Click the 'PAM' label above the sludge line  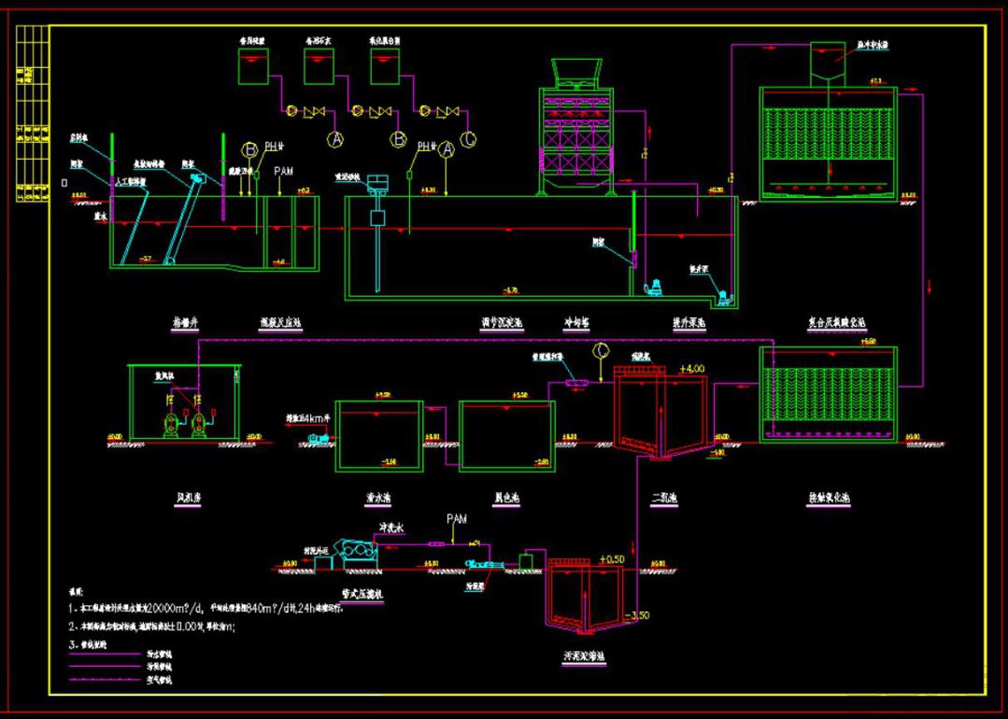(x=457, y=518)
